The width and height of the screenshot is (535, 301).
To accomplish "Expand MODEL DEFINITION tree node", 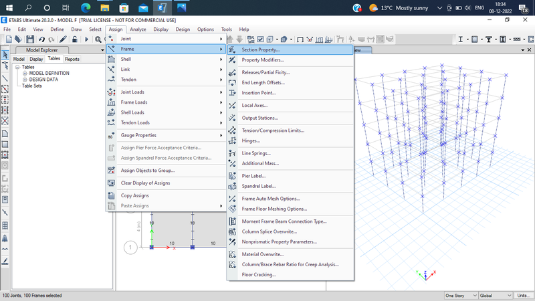I will [x=25, y=74].
